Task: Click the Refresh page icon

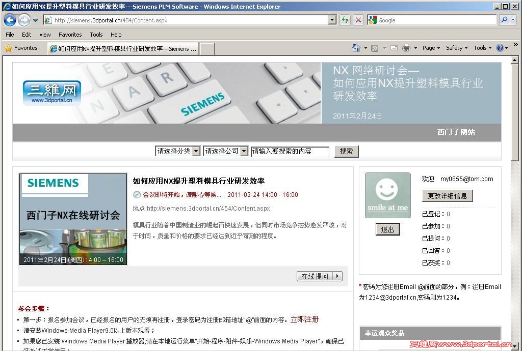Action: coord(345,20)
